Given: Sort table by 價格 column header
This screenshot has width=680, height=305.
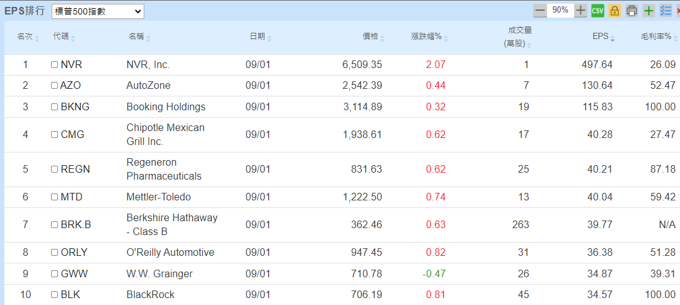Looking at the screenshot, I should (371, 37).
